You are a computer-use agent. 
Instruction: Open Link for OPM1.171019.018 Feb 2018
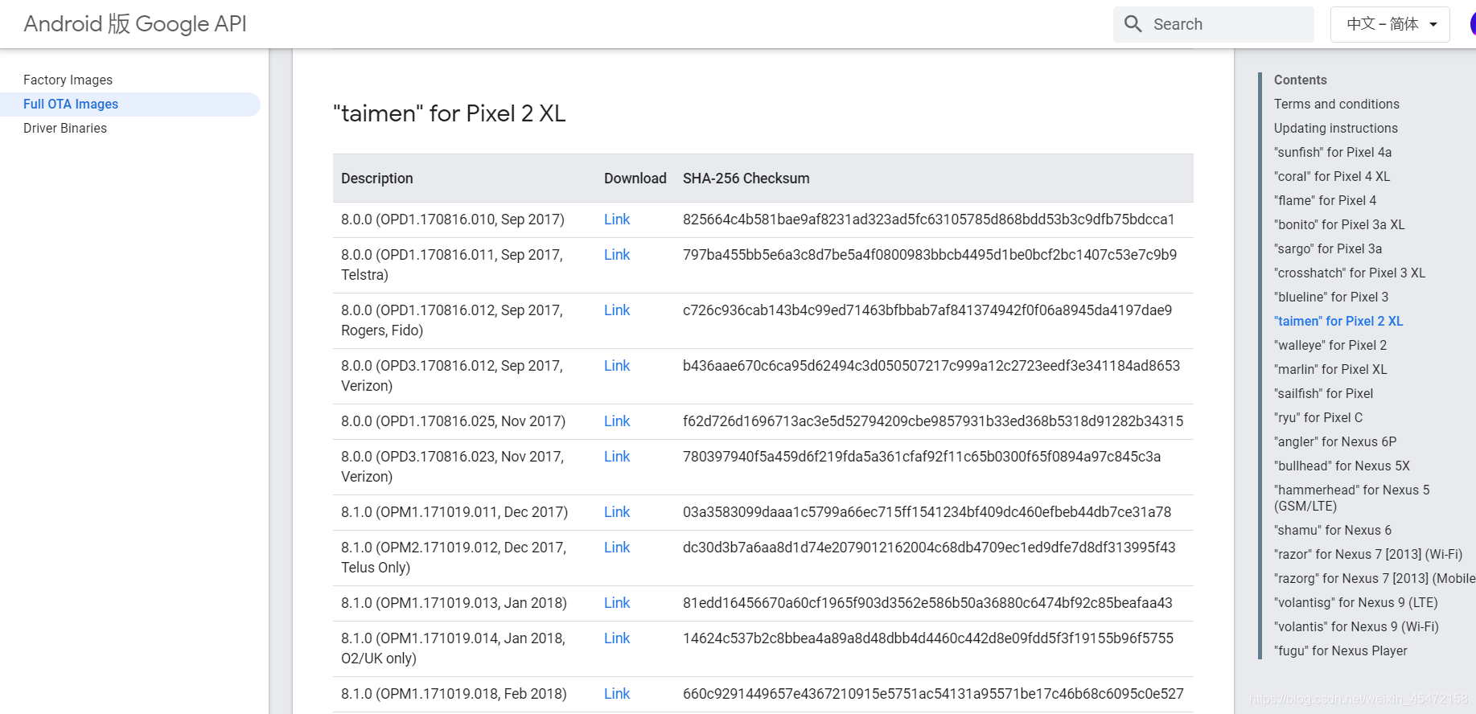coord(617,694)
